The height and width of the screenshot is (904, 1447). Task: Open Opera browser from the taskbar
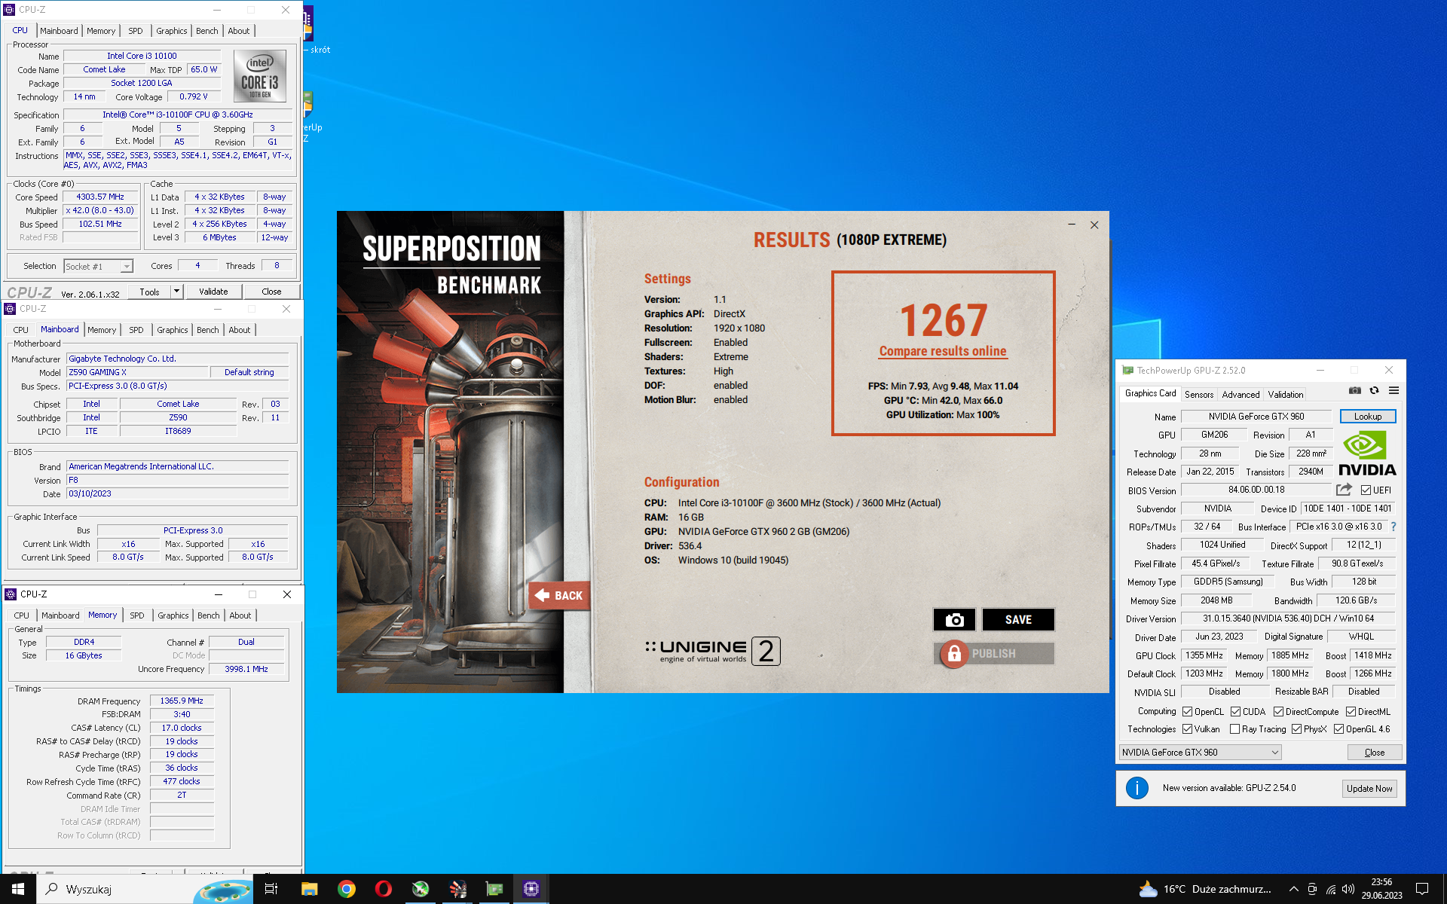384,889
